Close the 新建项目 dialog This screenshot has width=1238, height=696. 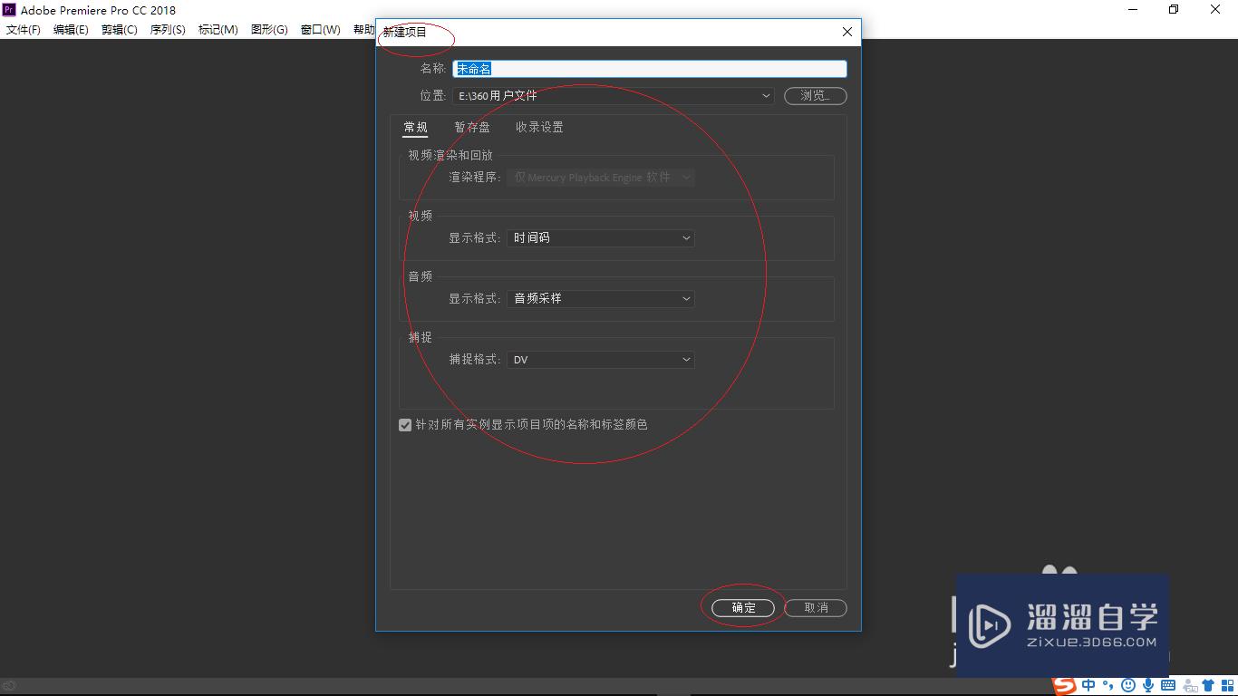click(x=847, y=32)
